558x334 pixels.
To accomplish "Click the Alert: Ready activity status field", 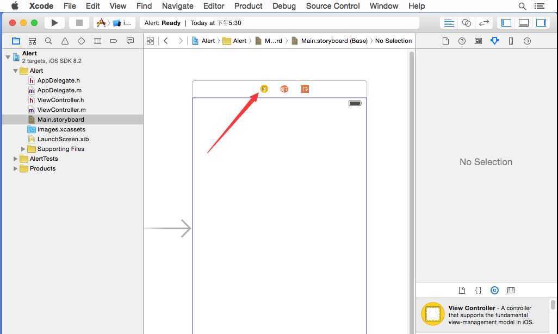I will tap(280, 23).
